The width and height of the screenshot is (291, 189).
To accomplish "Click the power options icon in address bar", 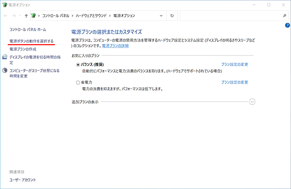I will tap(33, 16).
